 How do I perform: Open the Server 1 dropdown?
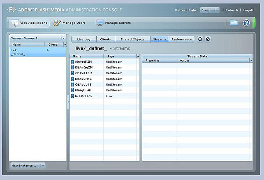[x=38, y=38]
